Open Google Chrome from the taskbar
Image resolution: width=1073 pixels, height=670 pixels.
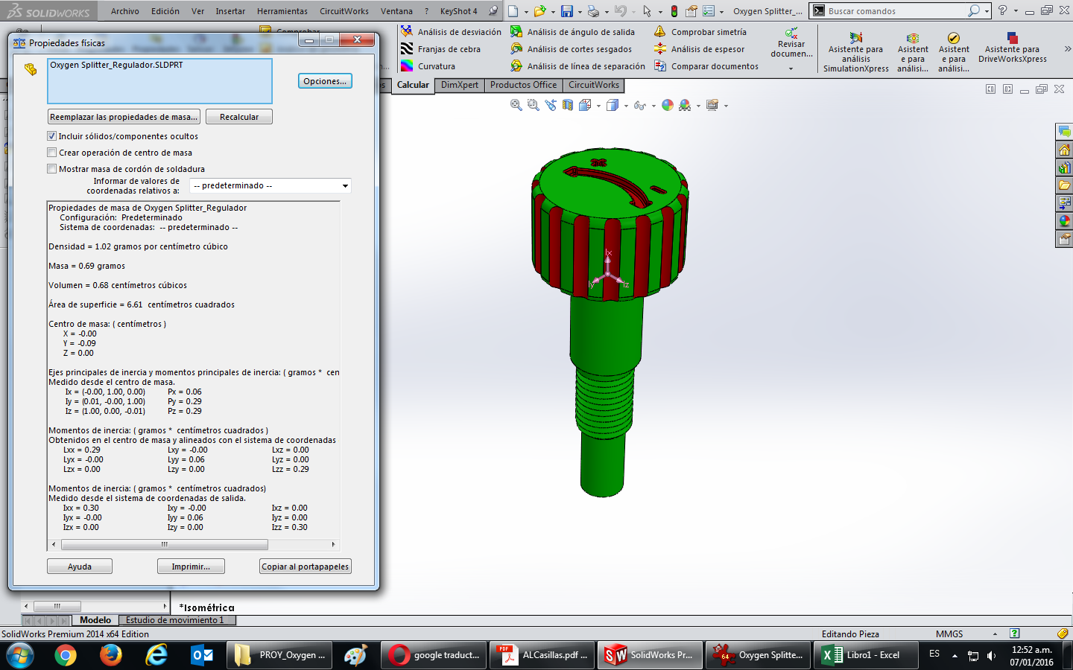66,655
